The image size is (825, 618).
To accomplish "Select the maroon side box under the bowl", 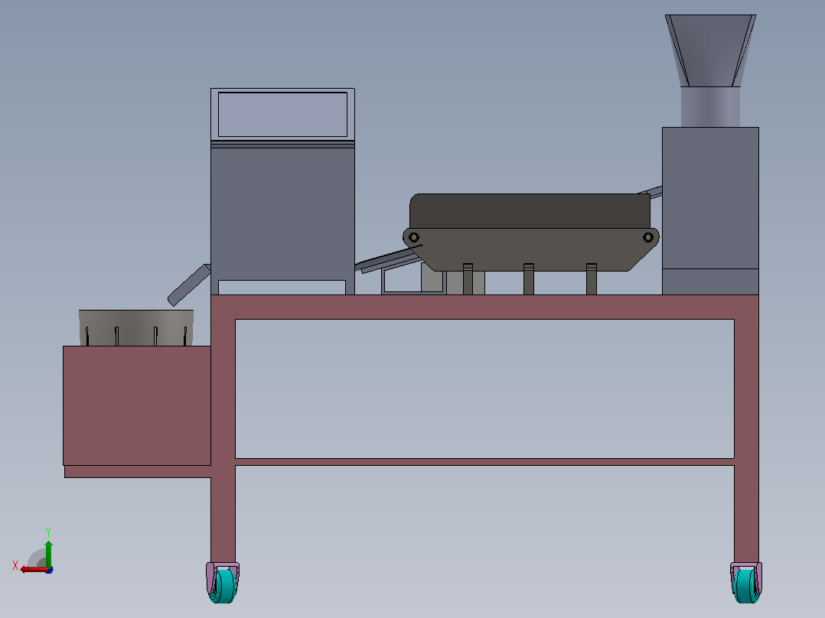I will pyautogui.click(x=137, y=405).
